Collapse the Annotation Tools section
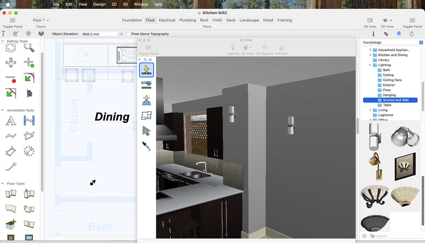The image size is (425, 243). [x=3, y=110]
